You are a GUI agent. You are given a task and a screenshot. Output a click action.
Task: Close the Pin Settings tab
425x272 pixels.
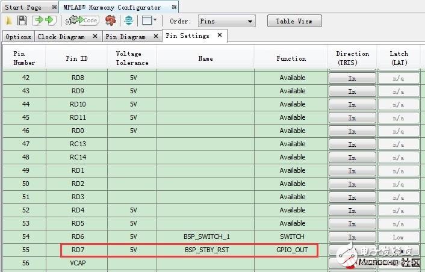coord(219,36)
